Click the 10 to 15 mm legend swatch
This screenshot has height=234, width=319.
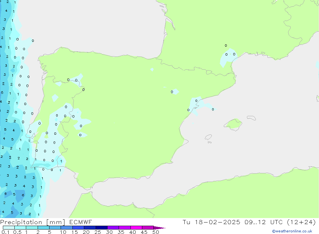click(67, 228)
